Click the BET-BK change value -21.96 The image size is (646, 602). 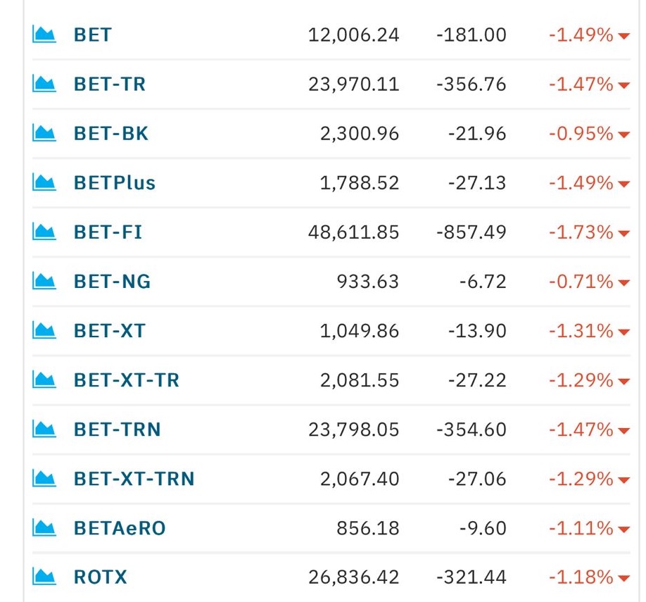coord(477,134)
